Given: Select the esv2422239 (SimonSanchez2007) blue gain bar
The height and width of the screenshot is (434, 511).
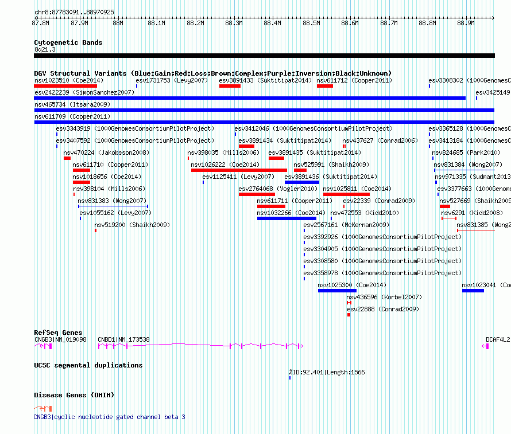Looking at the screenshot, I should [x=250, y=98].
